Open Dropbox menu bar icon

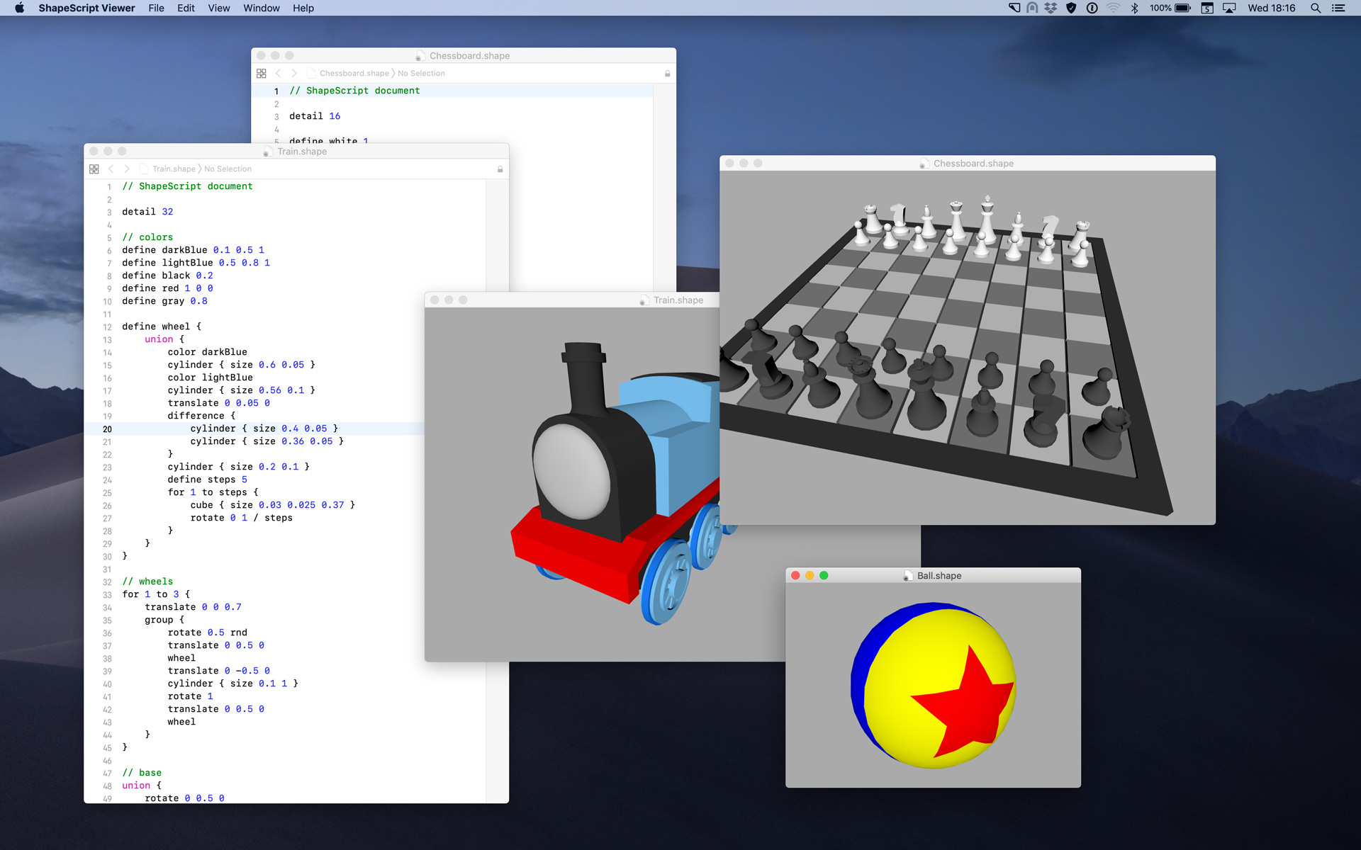tap(1051, 8)
